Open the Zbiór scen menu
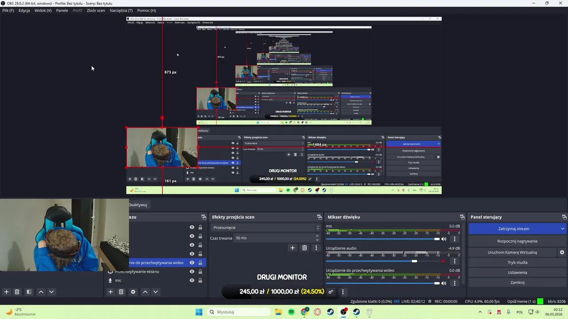The width and height of the screenshot is (568, 319). click(96, 10)
